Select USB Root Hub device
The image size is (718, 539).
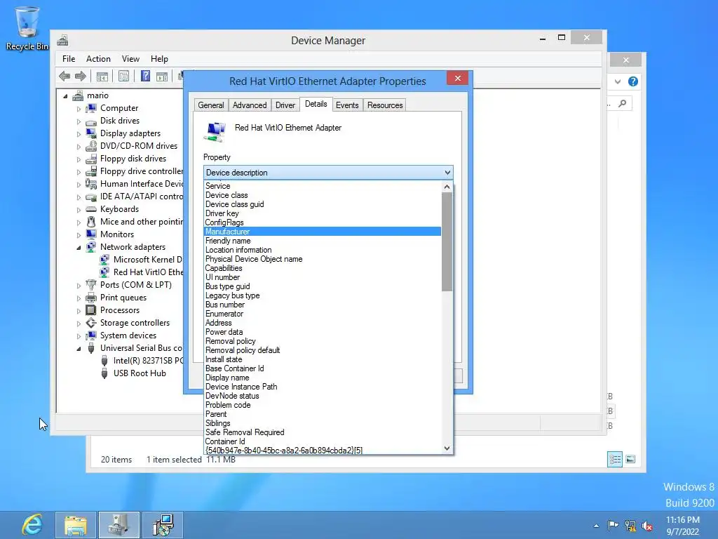[x=140, y=373]
